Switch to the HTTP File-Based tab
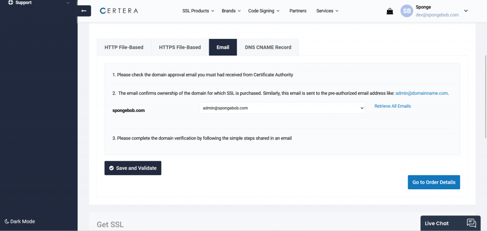Screen dimensions: 487x231 click(x=124, y=47)
